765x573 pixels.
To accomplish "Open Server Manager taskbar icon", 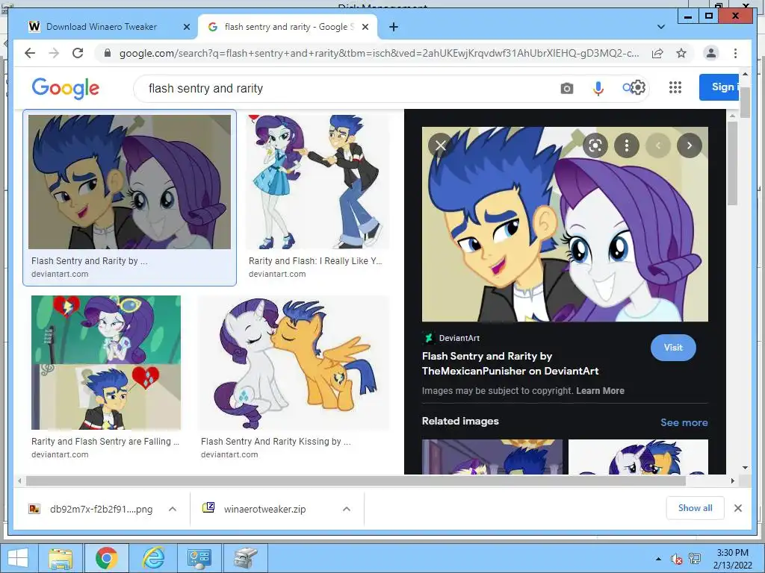I will tap(199, 558).
